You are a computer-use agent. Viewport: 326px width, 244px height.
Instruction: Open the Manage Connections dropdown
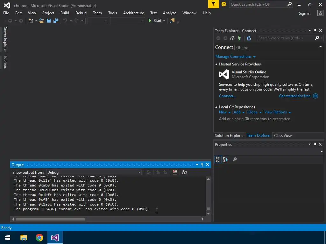point(235,57)
